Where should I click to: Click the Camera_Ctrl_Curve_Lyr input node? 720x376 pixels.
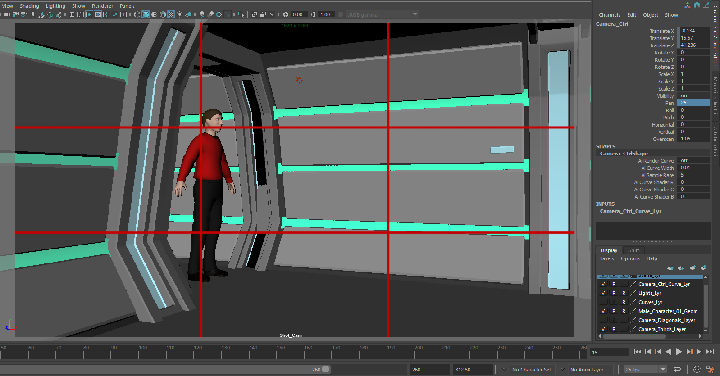pos(630,211)
